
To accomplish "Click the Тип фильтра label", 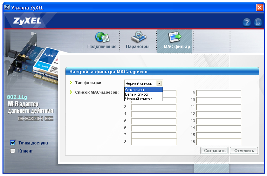I will tap(88, 83).
